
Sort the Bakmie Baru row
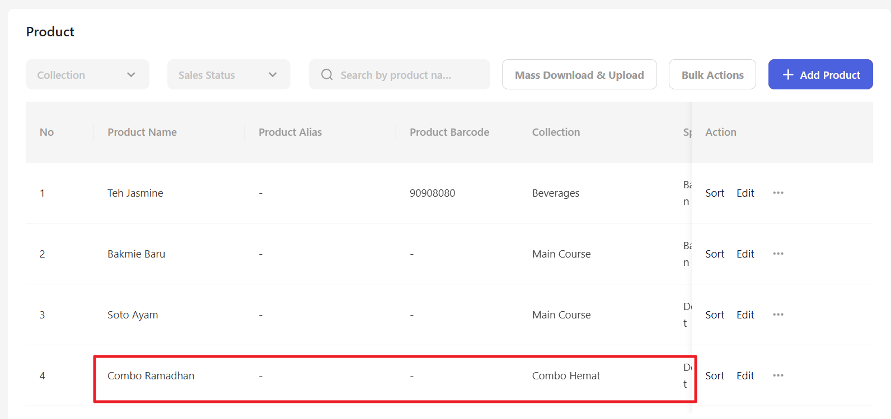(x=715, y=254)
